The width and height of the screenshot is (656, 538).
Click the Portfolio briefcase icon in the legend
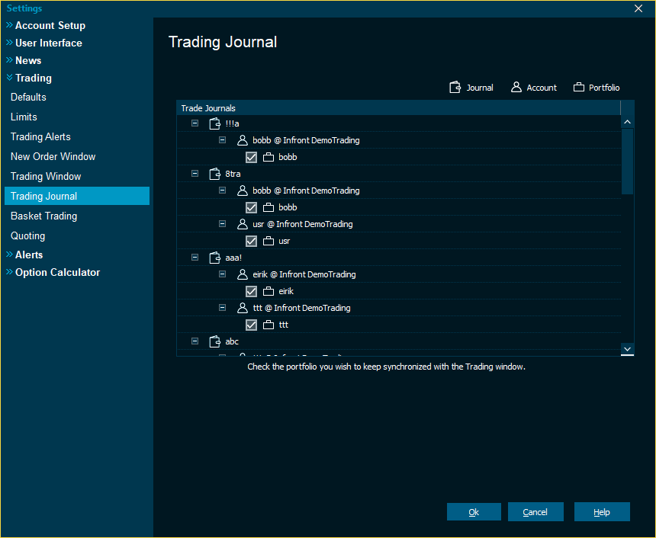579,88
